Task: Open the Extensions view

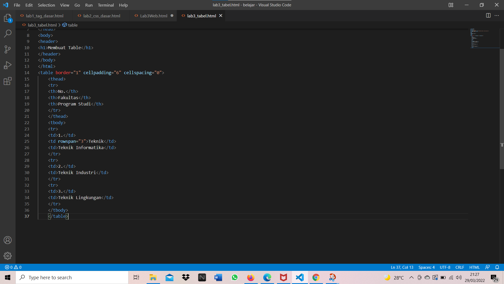Action: pyautogui.click(x=8, y=81)
